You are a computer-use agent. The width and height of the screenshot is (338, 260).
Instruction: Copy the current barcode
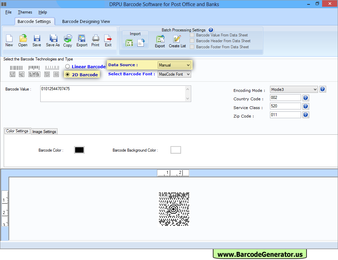pos(67,41)
